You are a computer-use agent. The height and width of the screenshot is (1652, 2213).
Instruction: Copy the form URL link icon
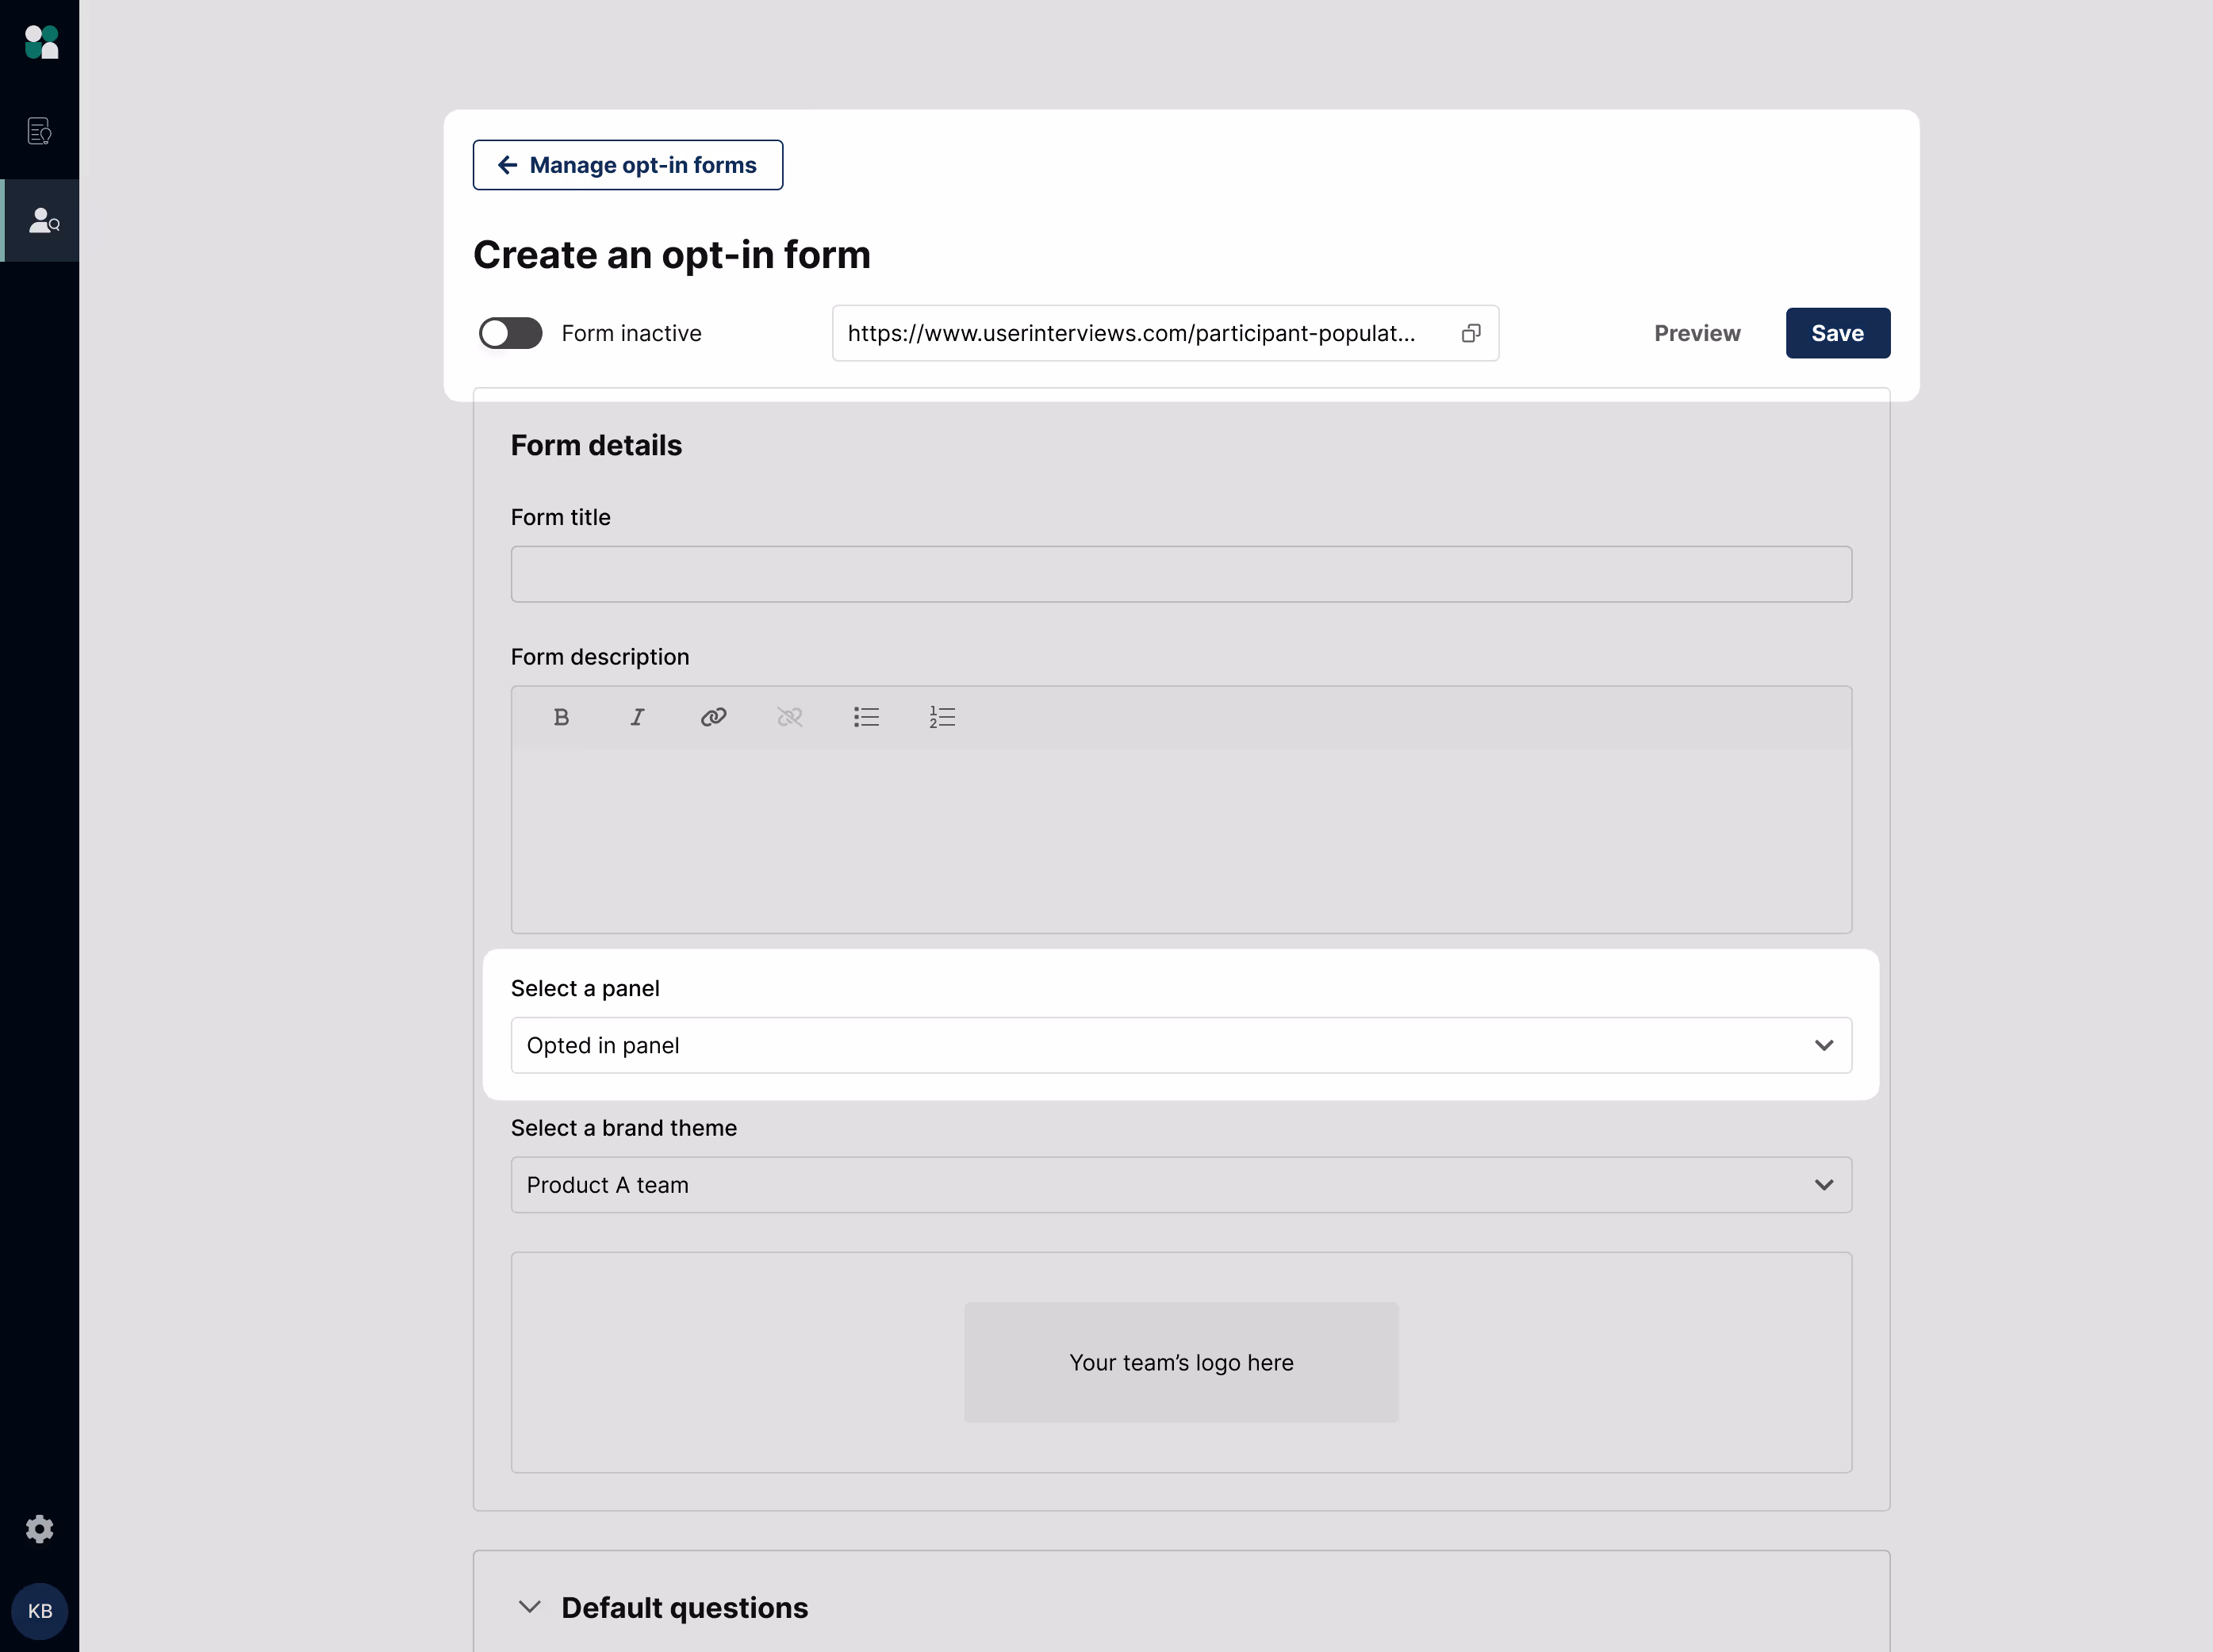pyautogui.click(x=1470, y=333)
